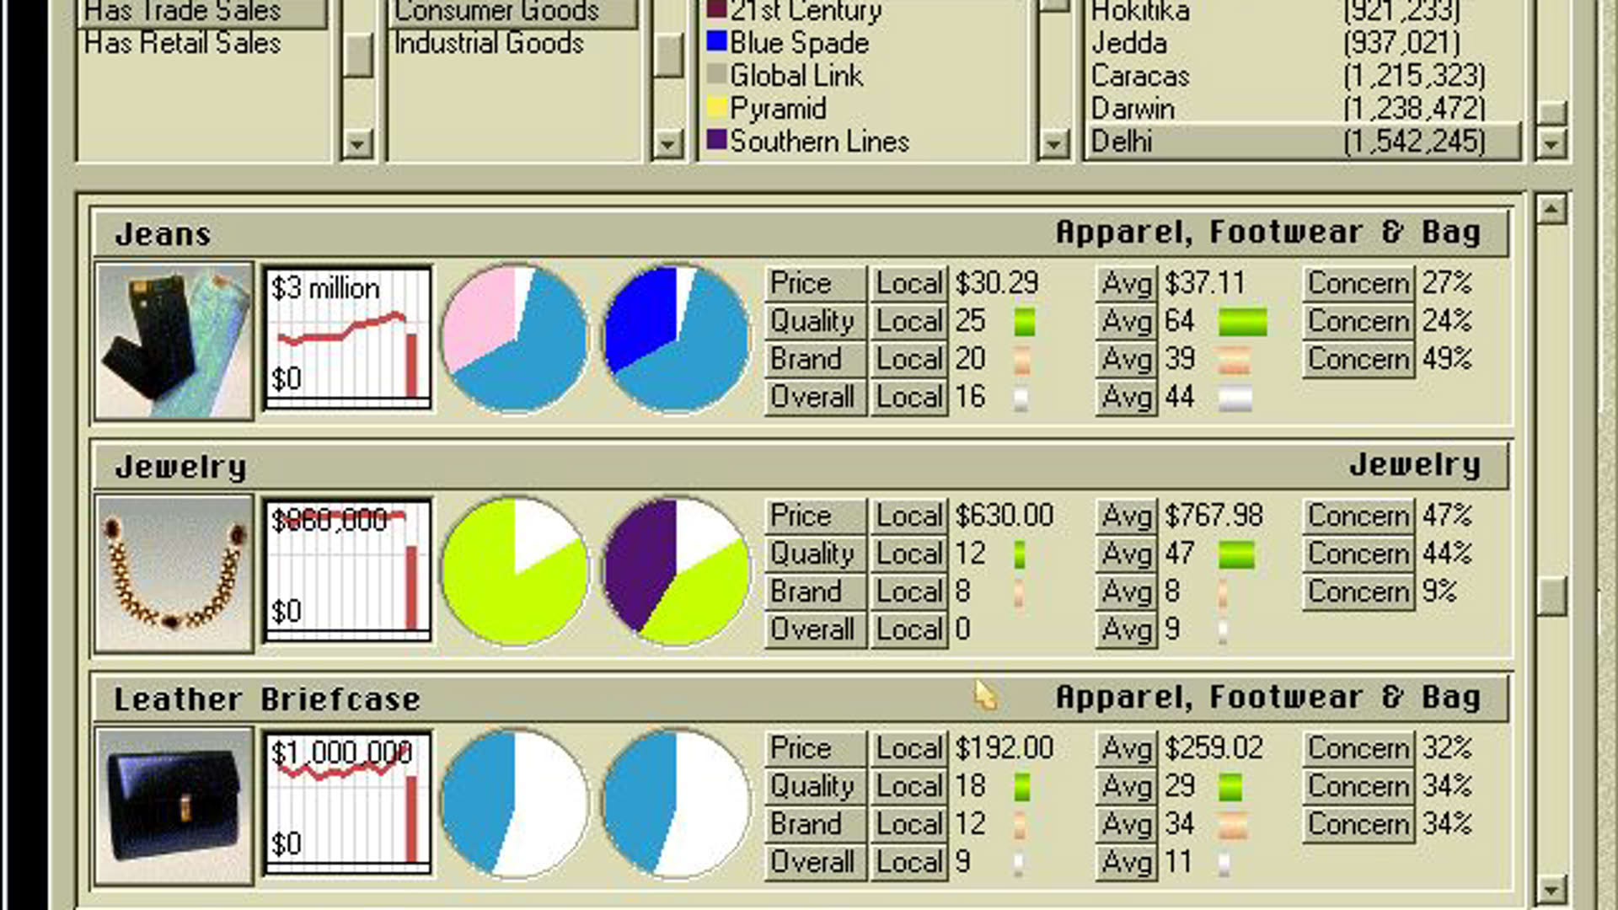Click down arrow of goods type list
This screenshot has height=910, width=1618.
coord(668,144)
